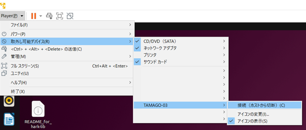Expand the パワー(P) chevron arrow

click(130, 34)
